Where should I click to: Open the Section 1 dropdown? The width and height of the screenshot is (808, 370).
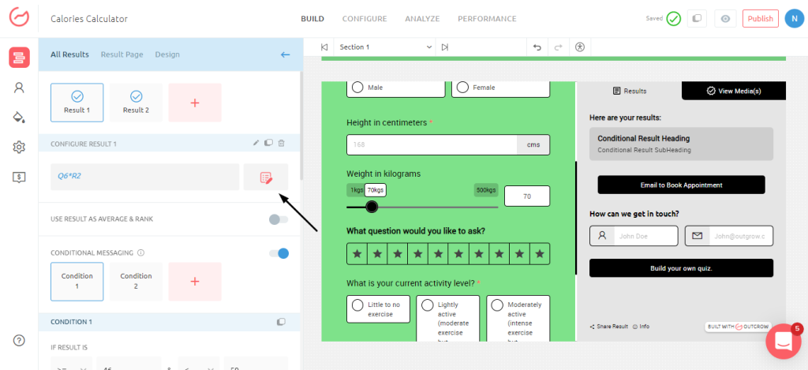[385, 47]
